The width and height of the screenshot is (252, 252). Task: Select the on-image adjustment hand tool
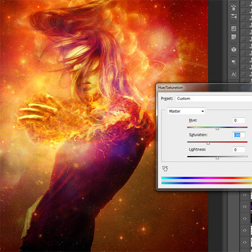(165, 168)
